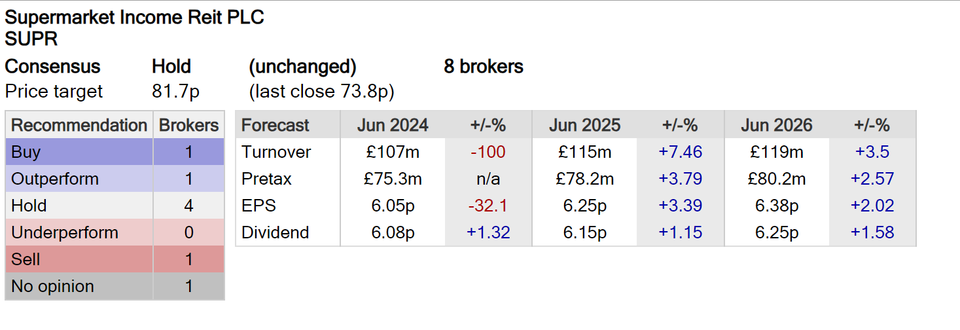
Task: Select the SUPR ticker symbol
Action: pyautogui.click(x=31, y=39)
